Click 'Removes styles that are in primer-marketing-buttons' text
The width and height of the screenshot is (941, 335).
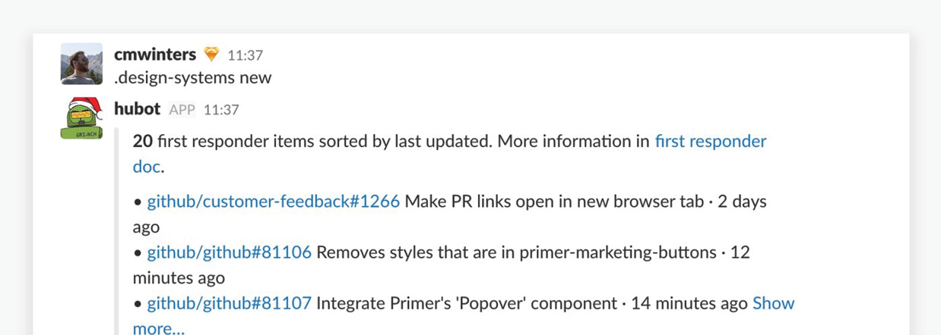coord(516,252)
